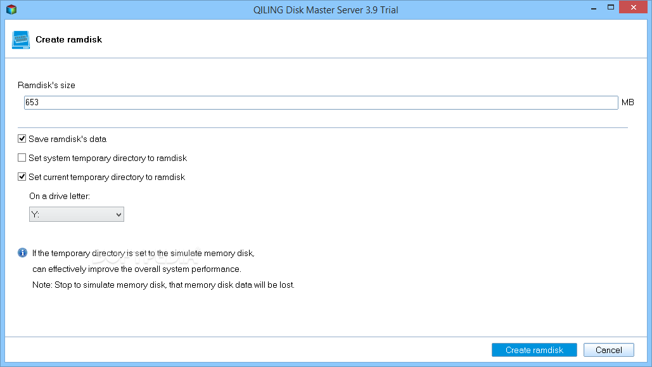
Task: Click the 'MB' unit label
Action: pos(628,102)
